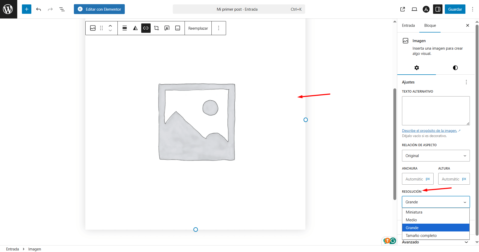Viewport: 479px width, 252px height.
Task: Toggle the insert link button
Action: (x=146, y=28)
